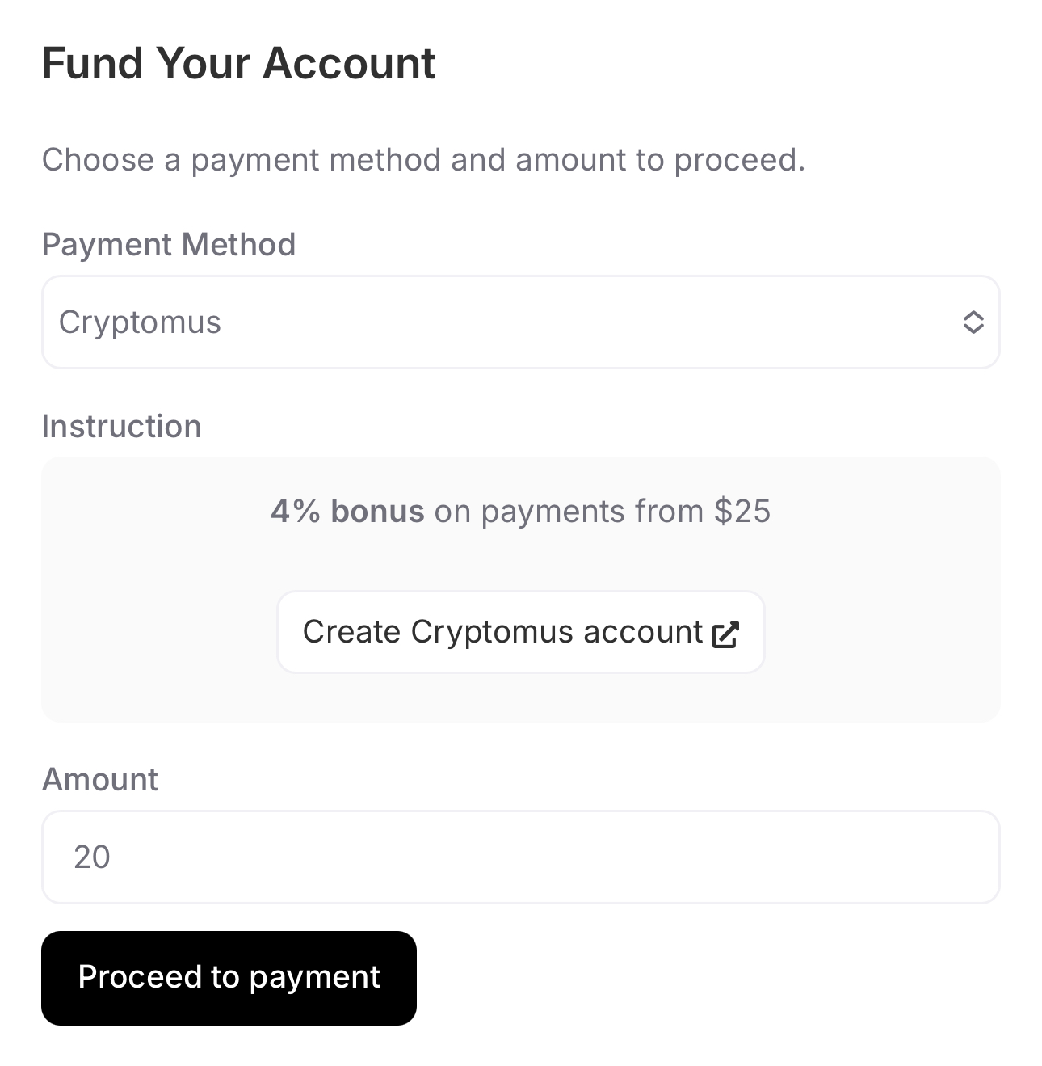Screen dimensions: 1042x1066
Task: Click the Amount field label
Action: (x=100, y=779)
